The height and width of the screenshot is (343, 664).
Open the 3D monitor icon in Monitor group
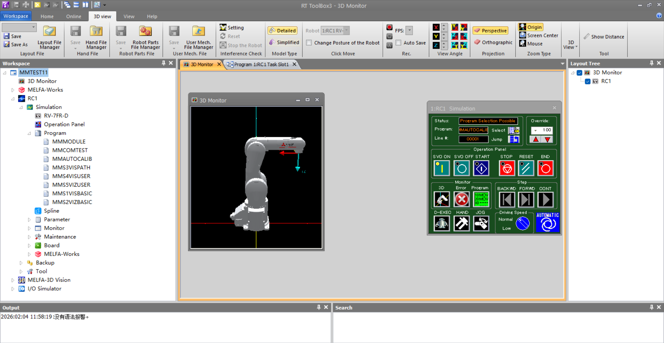tap(442, 200)
